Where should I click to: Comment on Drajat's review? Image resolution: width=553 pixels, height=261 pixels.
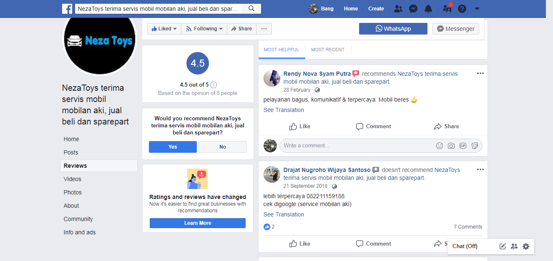click(373, 244)
